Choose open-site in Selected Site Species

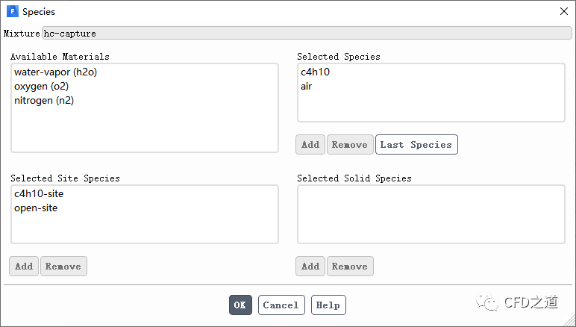click(x=36, y=208)
